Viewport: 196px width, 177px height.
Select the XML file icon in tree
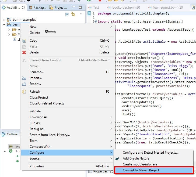(x=14, y=39)
